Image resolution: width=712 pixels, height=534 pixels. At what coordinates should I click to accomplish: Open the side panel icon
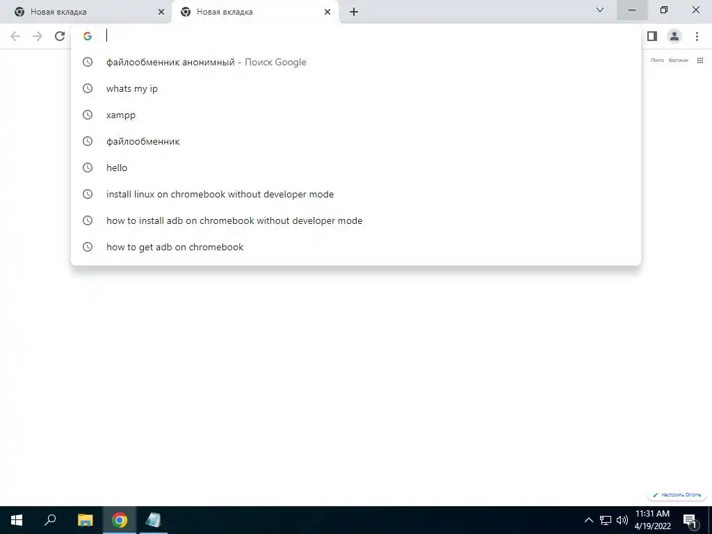coord(652,36)
